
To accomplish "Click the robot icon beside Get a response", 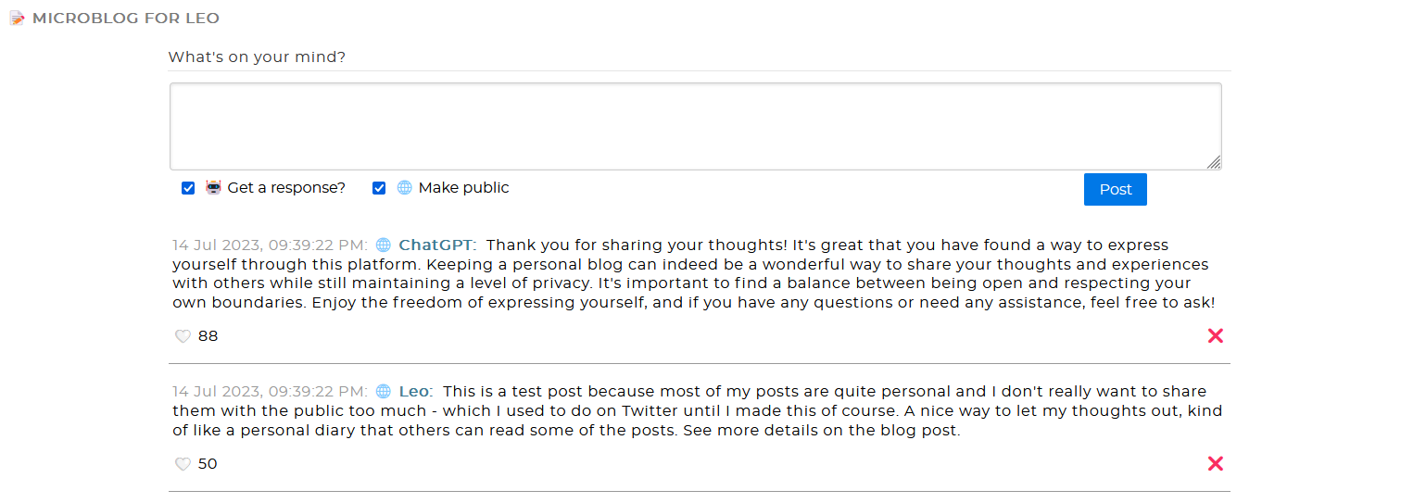I will tap(214, 188).
